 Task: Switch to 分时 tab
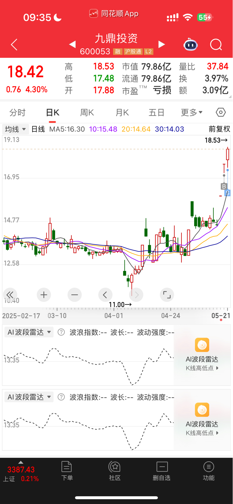click(18, 113)
